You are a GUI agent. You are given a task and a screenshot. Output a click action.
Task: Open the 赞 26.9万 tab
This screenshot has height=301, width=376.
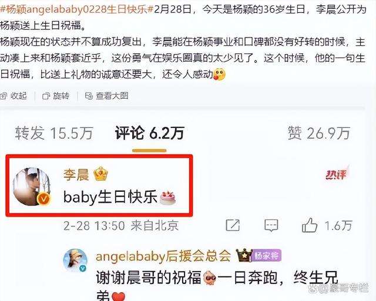click(319, 133)
